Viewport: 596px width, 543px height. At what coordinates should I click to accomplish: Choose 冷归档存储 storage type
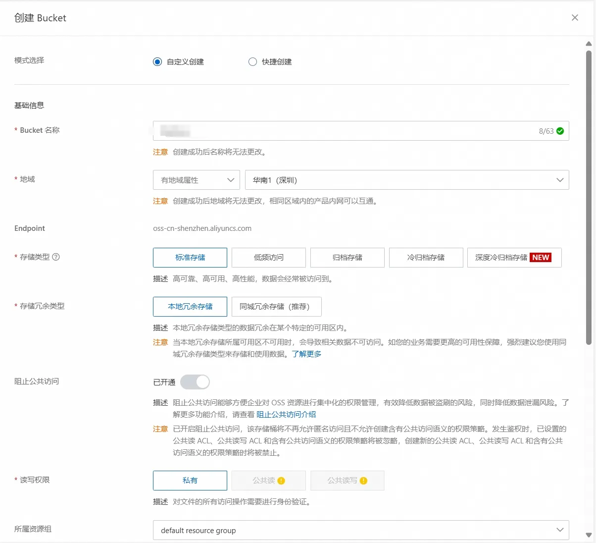click(x=426, y=258)
